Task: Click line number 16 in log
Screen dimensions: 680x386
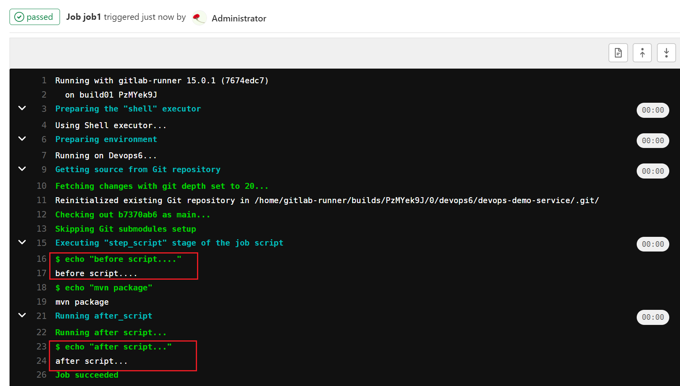Action: (x=42, y=259)
